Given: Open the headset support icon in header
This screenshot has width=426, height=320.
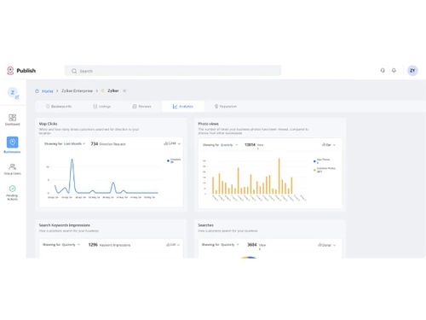Looking at the screenshot, I should click(x=383, y=70).
